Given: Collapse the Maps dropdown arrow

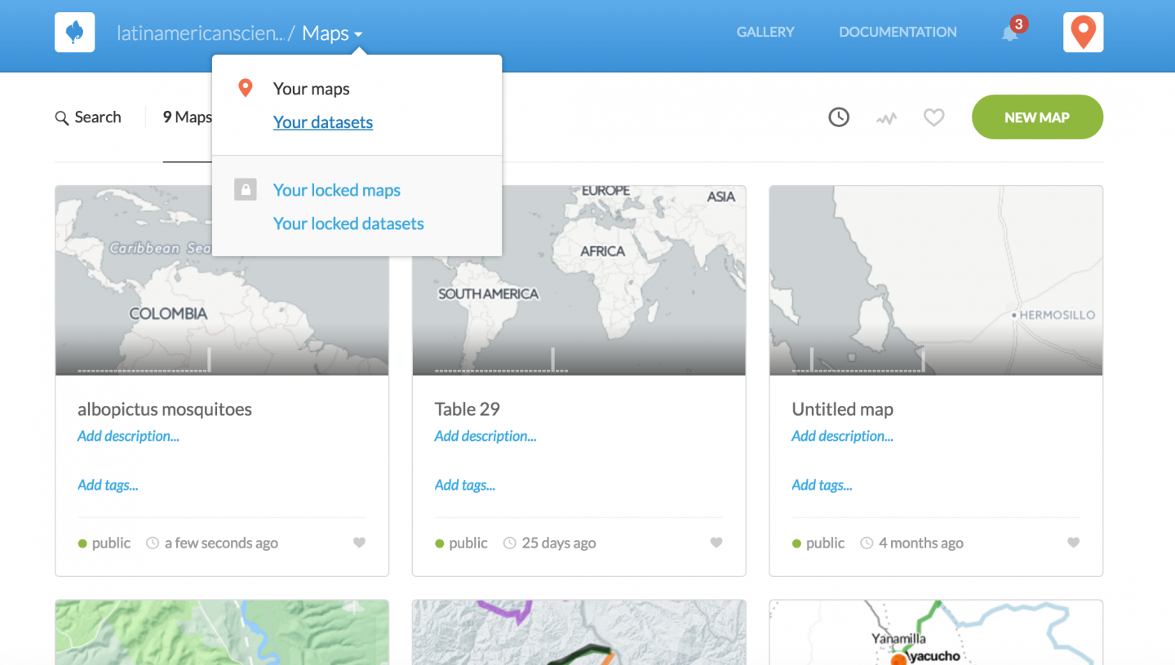Looking at the screenshot, I should point(359,34).
